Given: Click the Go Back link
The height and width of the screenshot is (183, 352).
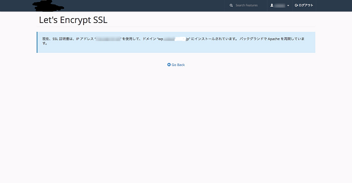Looking at the screenshot, I should (176, 65).
